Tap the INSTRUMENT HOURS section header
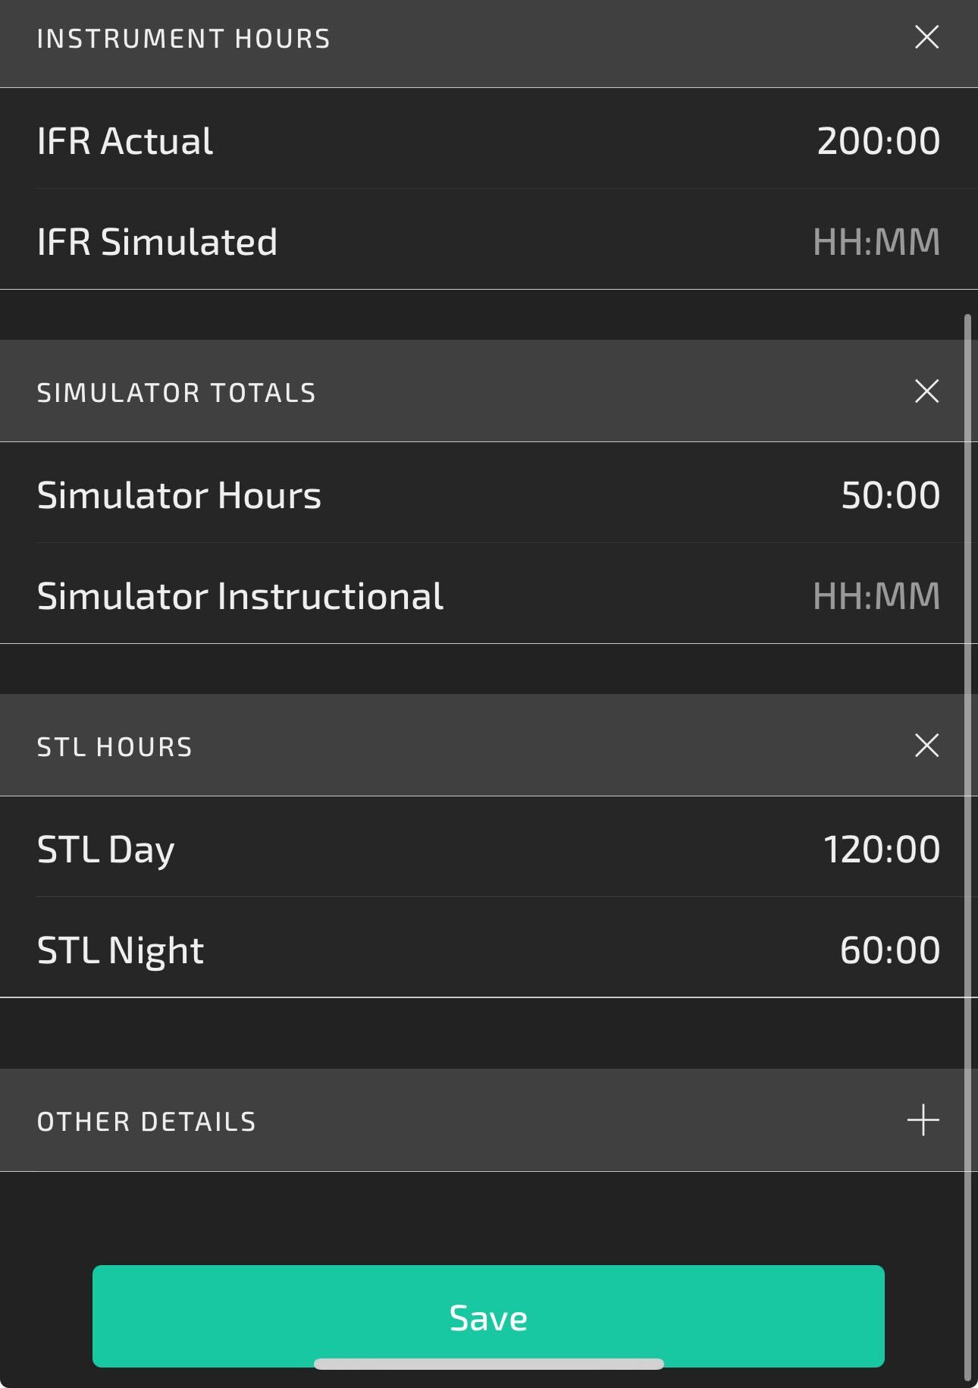The width and height of the screenshot is (978, 1388). click(x=183, y=39)
